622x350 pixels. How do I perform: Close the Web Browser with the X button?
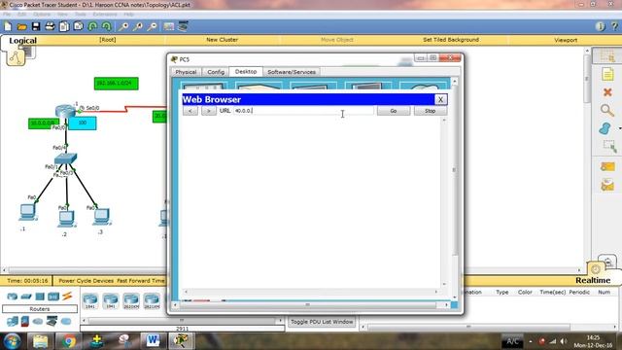coord(440,99)
